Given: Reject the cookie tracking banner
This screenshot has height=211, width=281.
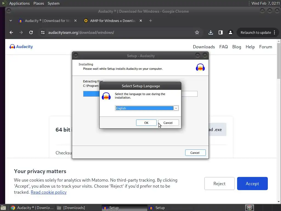Looking at the screenshot, I should [219, 184].
